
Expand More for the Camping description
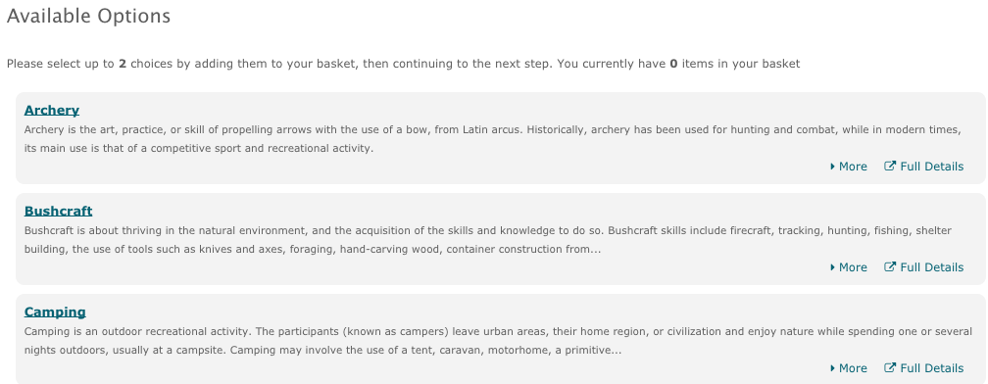tap(849, 368)
